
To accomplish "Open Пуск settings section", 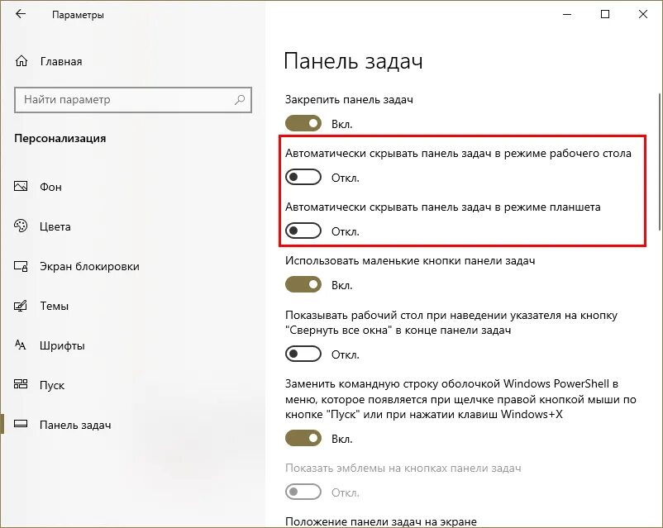I will point(52,386).
